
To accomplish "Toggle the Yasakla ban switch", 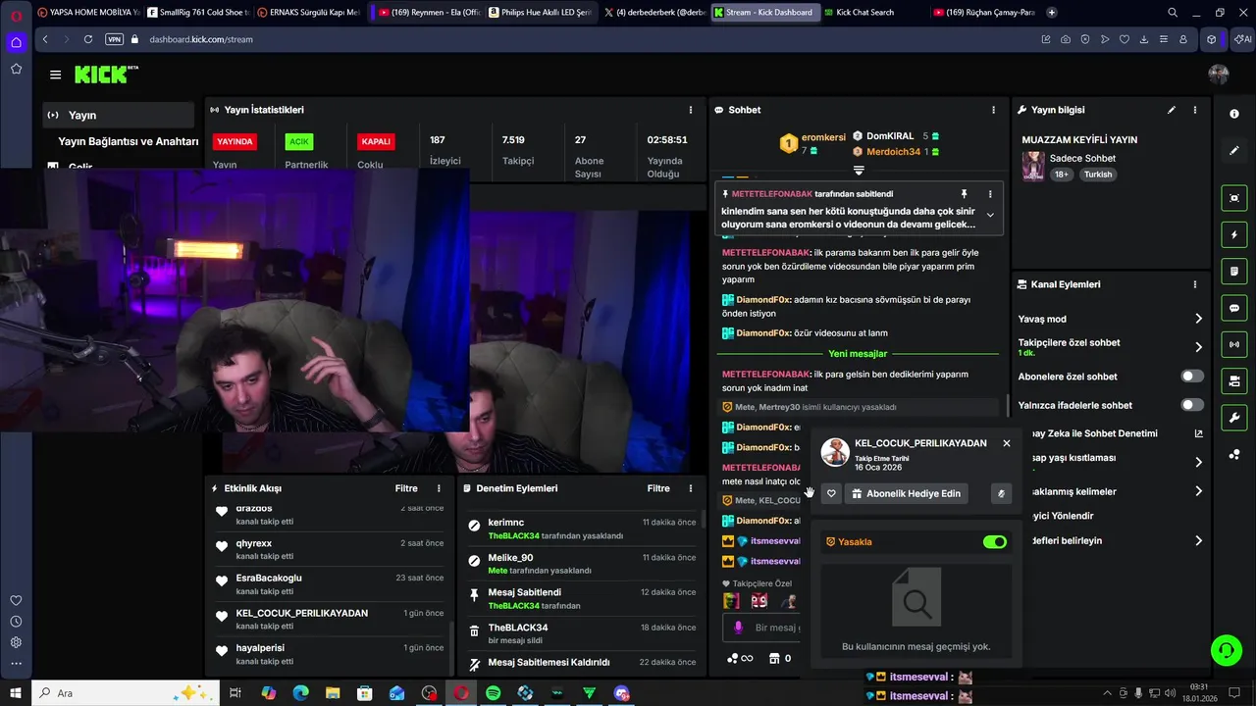I will (x=995, y=541).
